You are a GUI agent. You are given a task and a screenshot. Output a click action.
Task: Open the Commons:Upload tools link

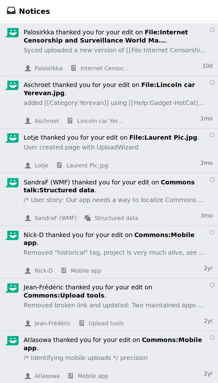(63, 295)
